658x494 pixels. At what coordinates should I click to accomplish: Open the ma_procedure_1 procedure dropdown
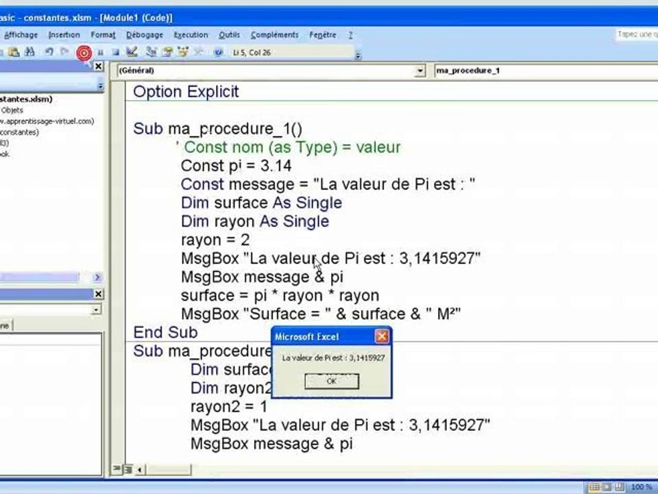[x=546, y=71]
